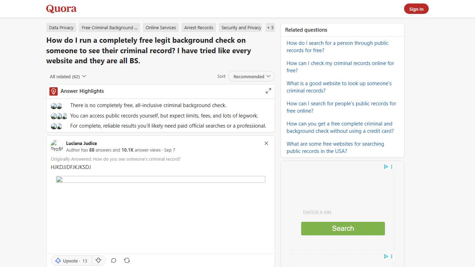Click the Answer Highlights lightbulb icon
The image size is (475, 267).
point(53,91)
